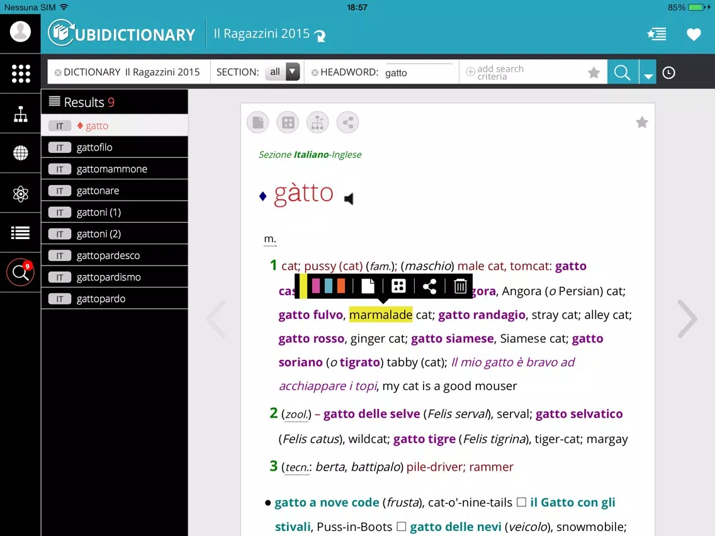Save search with star in search bar

coord(594,72)
